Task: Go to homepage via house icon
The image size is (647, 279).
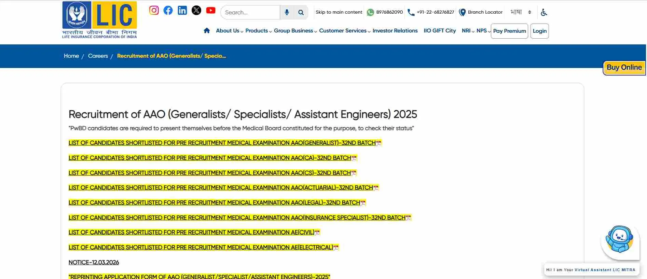Action: click(x=207, y=31)
